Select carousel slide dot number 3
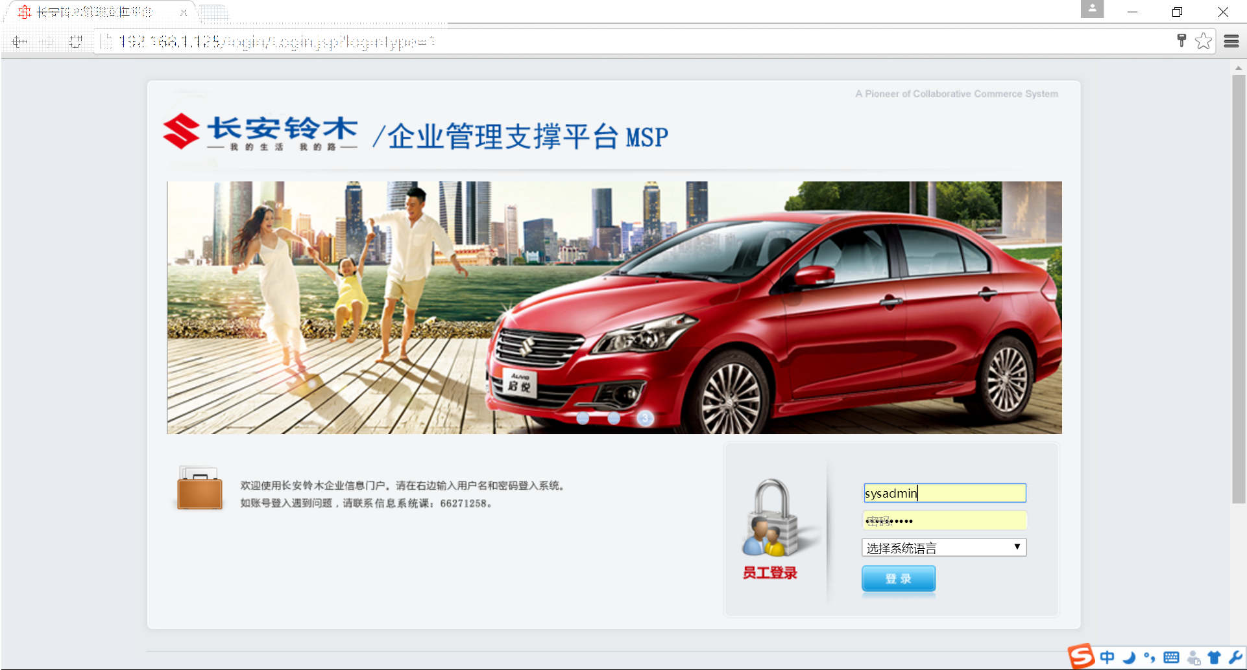 pyautogui.click(x=645, y=419)
